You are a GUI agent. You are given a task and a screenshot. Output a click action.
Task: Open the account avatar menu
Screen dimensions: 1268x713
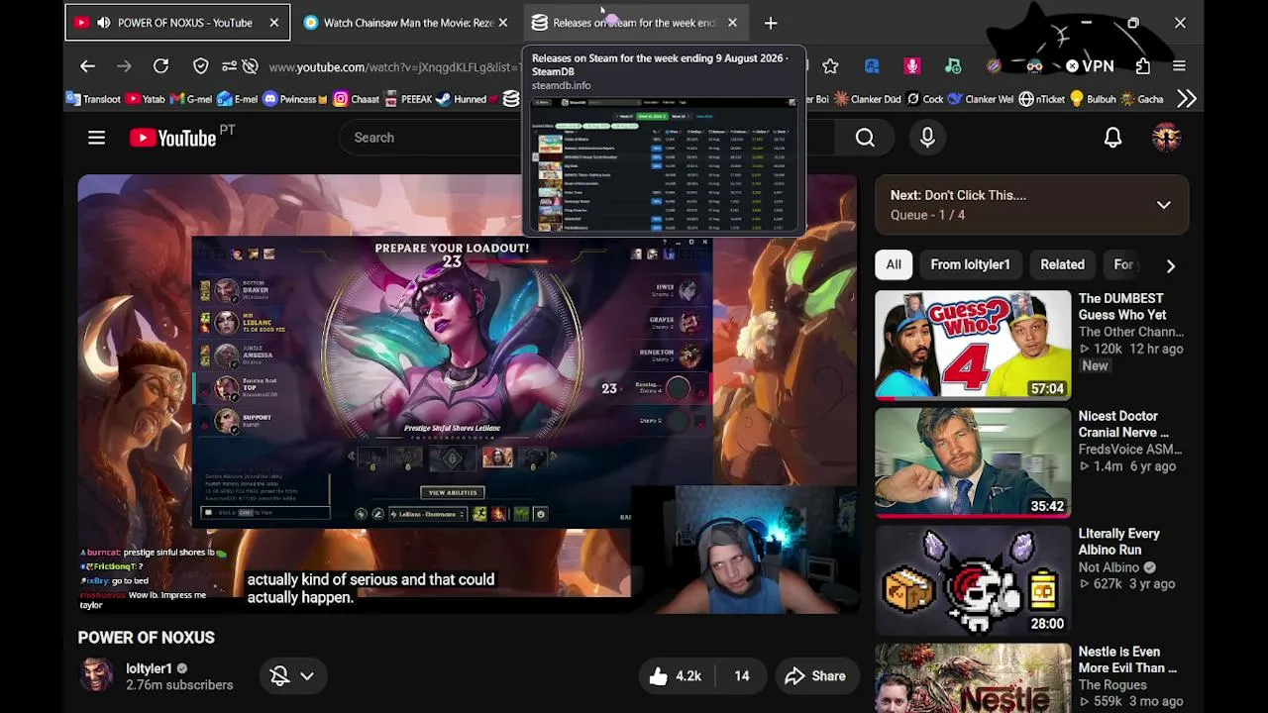1166,138
